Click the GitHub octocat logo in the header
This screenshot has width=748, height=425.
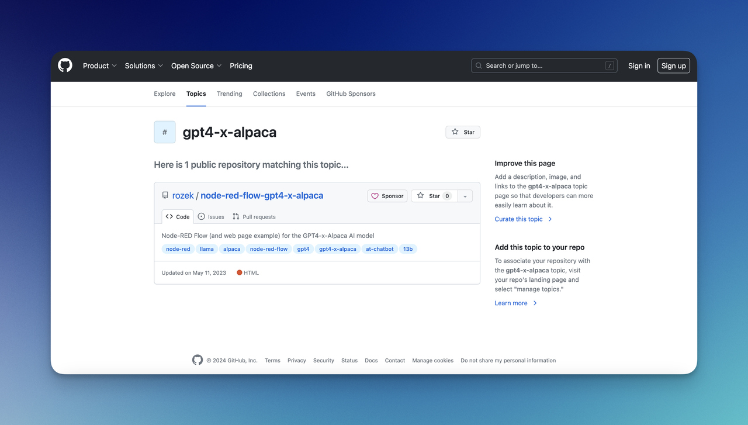point(64,65)
